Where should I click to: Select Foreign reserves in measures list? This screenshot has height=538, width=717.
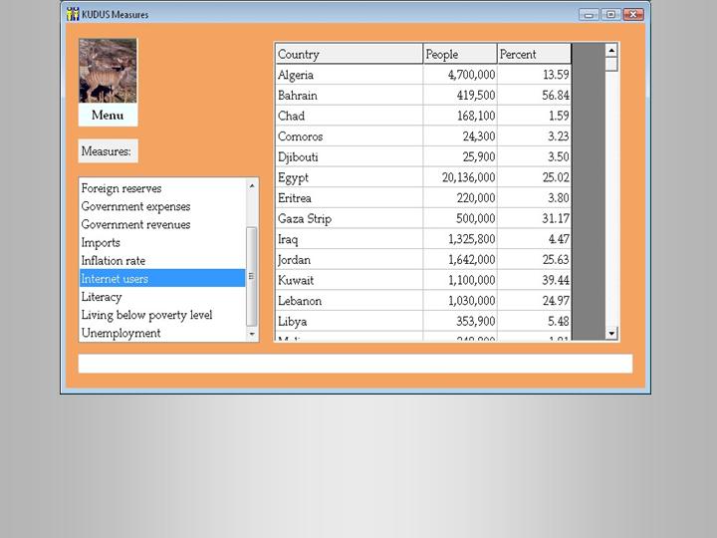(121, 188)
